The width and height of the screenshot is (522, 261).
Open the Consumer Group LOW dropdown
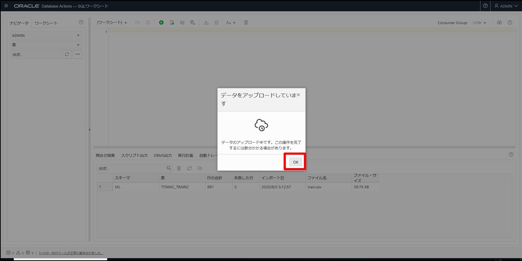479,23
